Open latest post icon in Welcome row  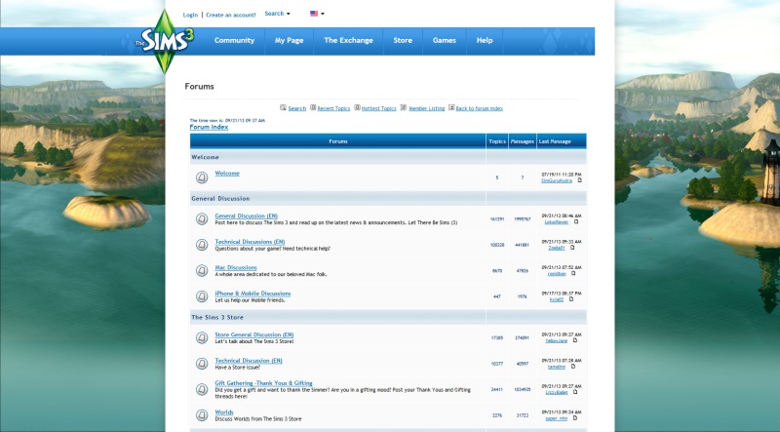[579, 180]
